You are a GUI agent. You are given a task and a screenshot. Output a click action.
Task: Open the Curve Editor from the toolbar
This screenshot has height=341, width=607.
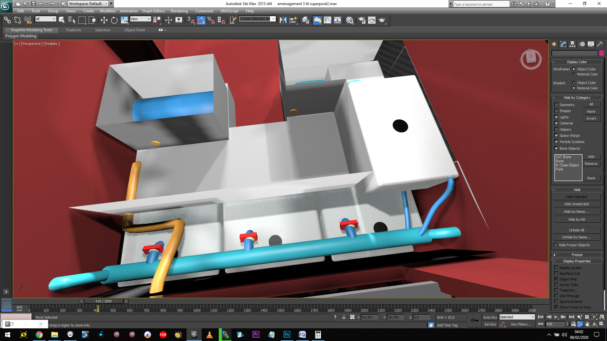point(328,20)
